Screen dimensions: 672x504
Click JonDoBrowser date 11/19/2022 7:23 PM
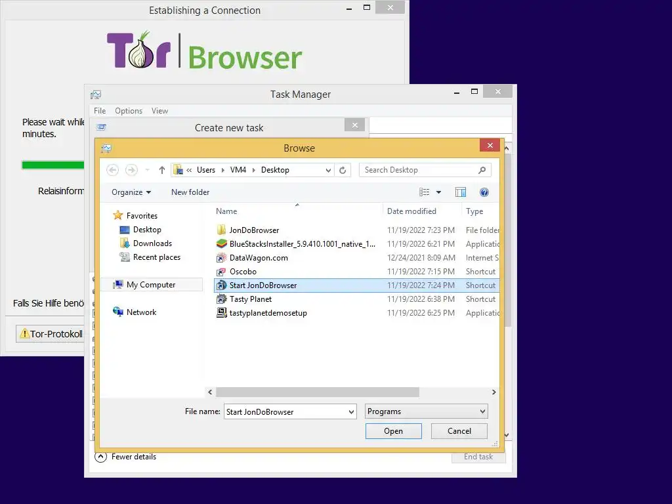pyautogui.click(x=421, y=230)
